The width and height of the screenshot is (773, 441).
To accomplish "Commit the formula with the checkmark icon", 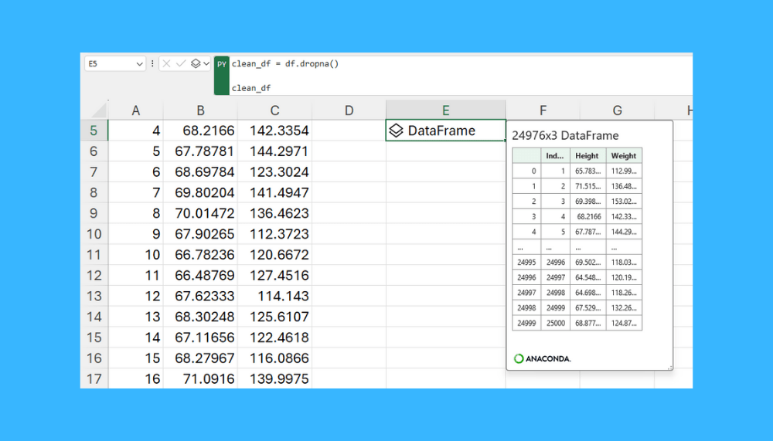I will [181, 63].
